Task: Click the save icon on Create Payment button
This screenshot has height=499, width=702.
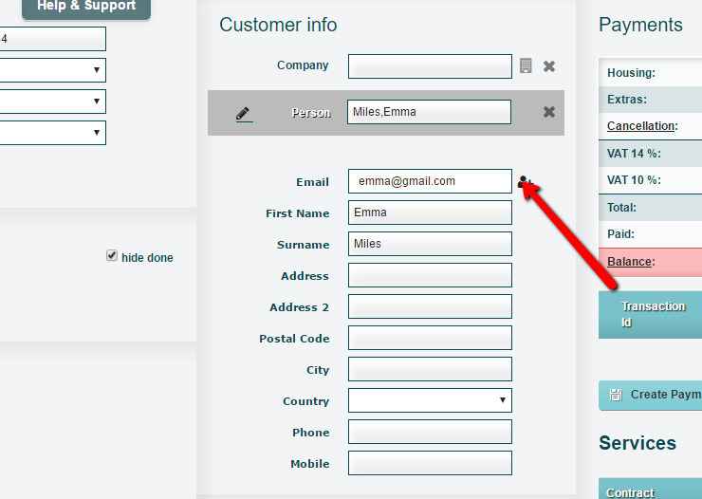Action: pos(616,395)
